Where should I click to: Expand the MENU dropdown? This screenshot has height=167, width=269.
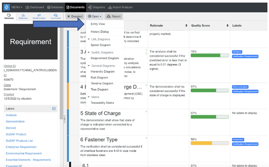pyautogui.click(x=17, y=7)
